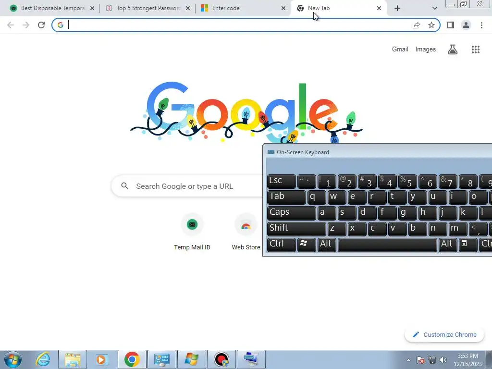Open the Web Store shortcut
The width and height of the screenshot is (492, 369).
(x=246, y=232)
